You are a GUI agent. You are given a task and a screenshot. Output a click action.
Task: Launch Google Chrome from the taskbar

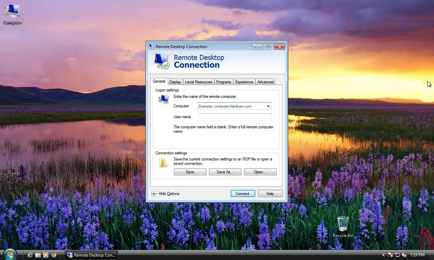(54, 255)
